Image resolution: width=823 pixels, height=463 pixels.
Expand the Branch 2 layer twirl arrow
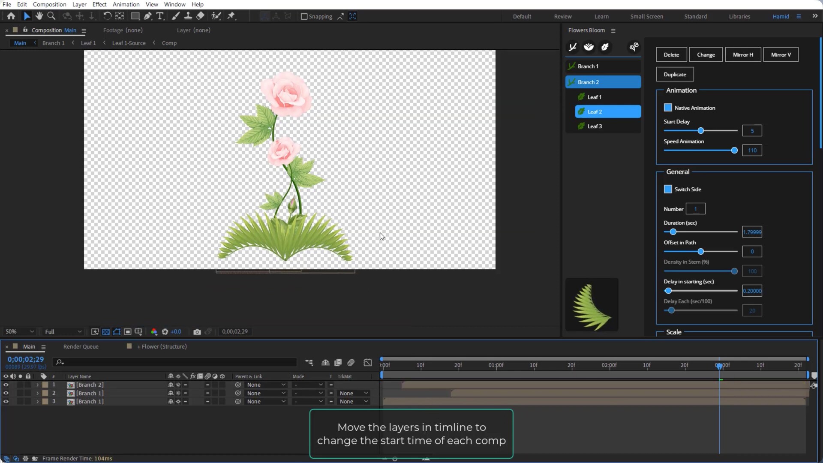[37, 385]
